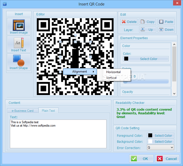Viewport: 183px width, 166px height.
Task: Pick the Foreground Color
Action: [x=161, y=135]
